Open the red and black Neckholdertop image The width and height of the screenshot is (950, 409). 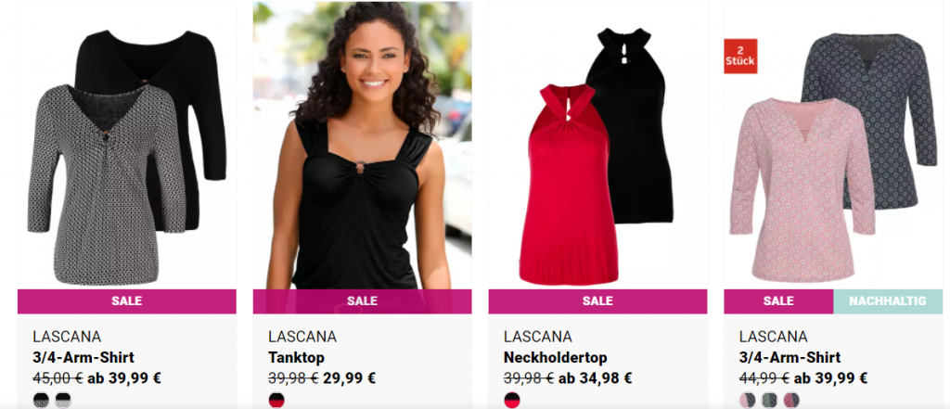click(x=597, y=146)
